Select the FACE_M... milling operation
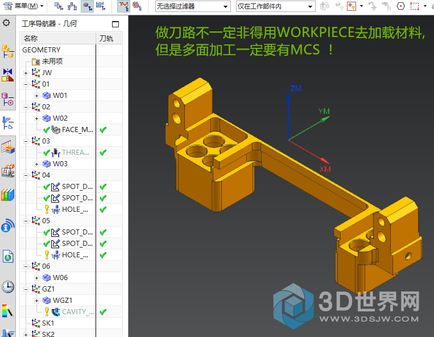Image resolution: width=434 pixels, height=337 pixels. click(77, 130)
